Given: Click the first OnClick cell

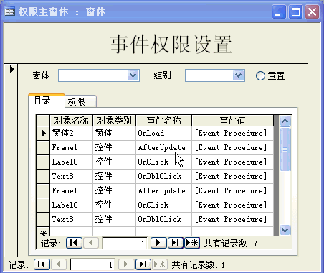Looking at the screenshot, I should point(163,162).
